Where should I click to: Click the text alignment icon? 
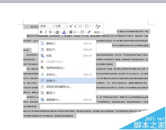[75, 32]
